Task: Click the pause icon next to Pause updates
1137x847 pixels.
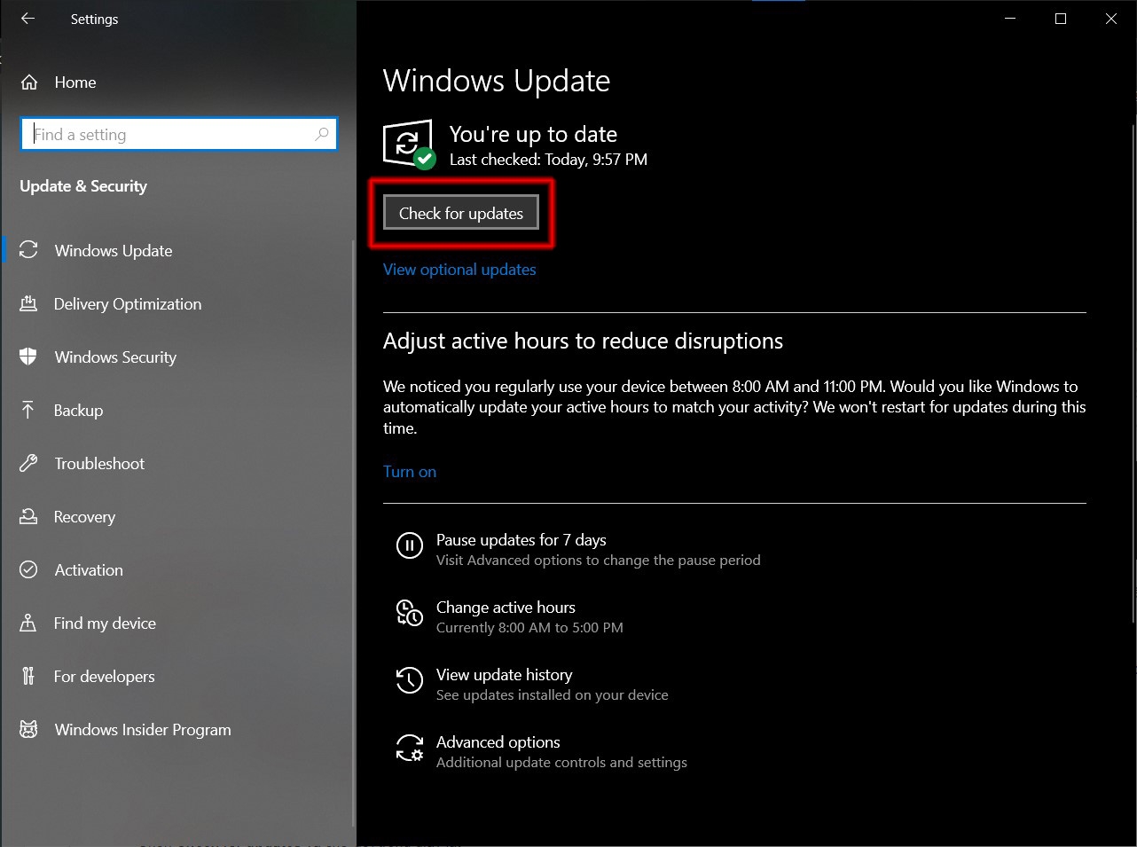Action: (x=409, y=545)
